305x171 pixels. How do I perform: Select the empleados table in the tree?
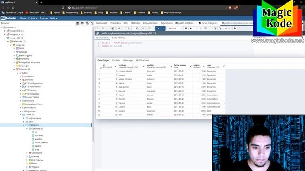pos(33,125)
